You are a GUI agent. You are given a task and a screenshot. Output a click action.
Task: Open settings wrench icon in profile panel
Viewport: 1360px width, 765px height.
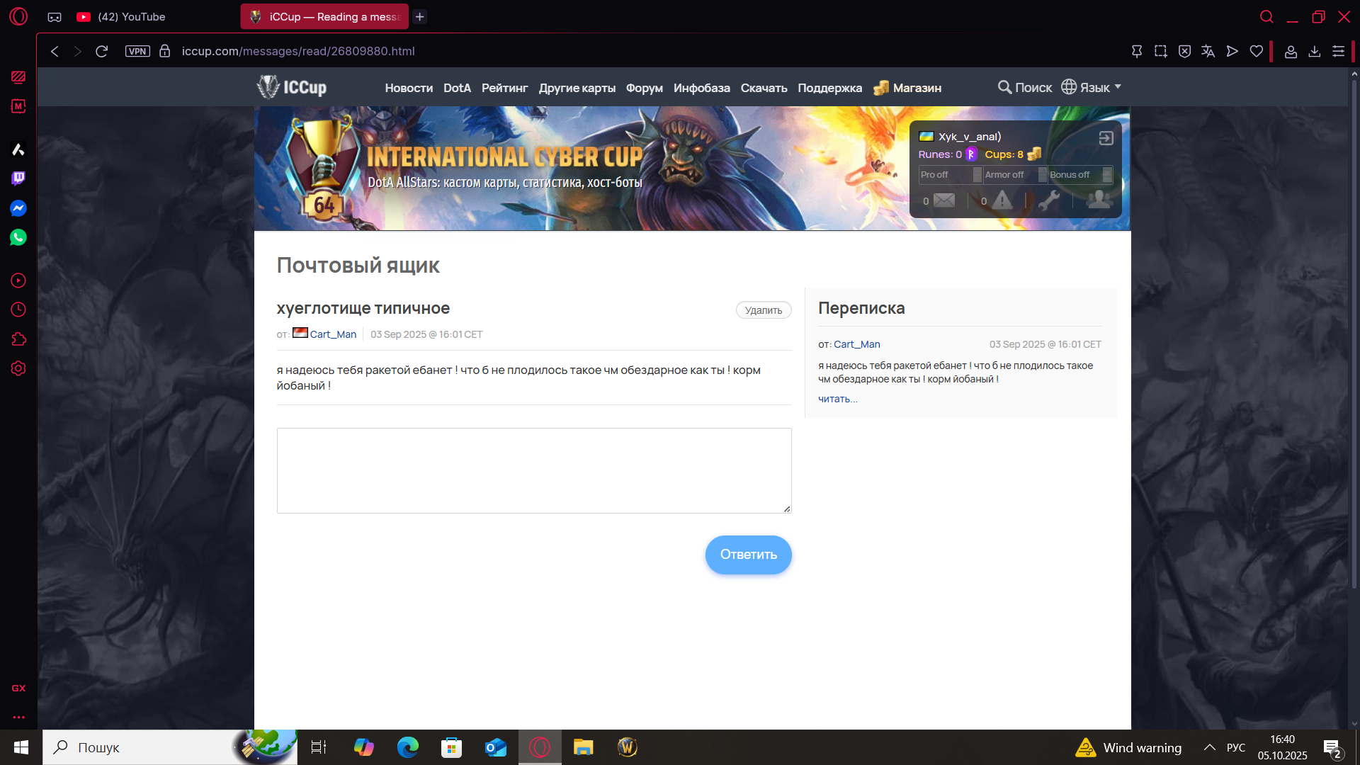(x=1049, y=201)
